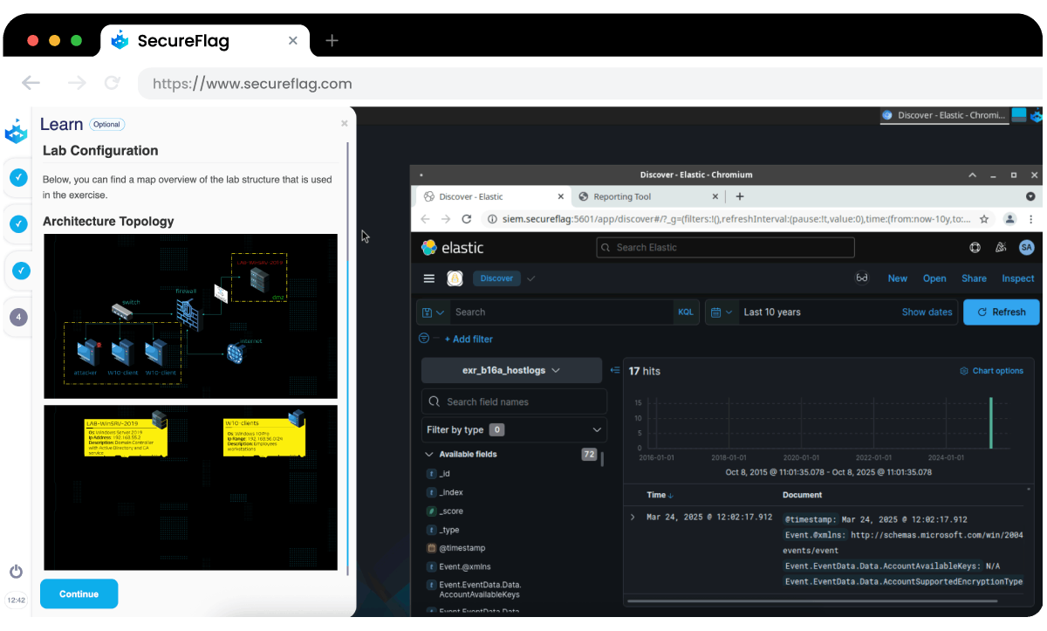Click the Inspect menu item
The width and height of the screenshot is (1047, 631).
pos(1017,278)
